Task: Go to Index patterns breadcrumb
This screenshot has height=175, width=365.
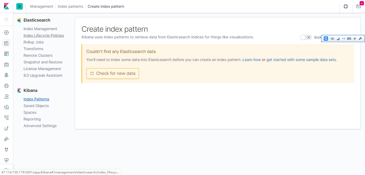Action: (71, 6)
